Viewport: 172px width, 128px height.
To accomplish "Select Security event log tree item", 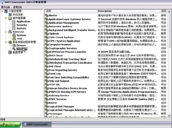I will point(21,25).
